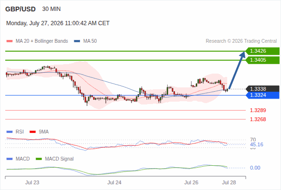Click the MACD blue legend swatch

pyautogui.click(x=10, y=159)
